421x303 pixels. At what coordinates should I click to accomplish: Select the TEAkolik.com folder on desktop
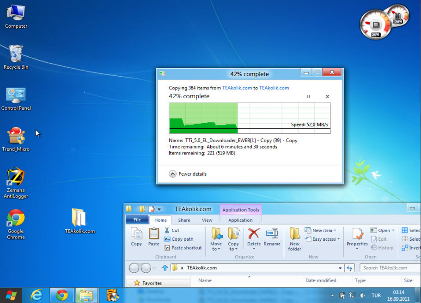(x=80, y=221)
